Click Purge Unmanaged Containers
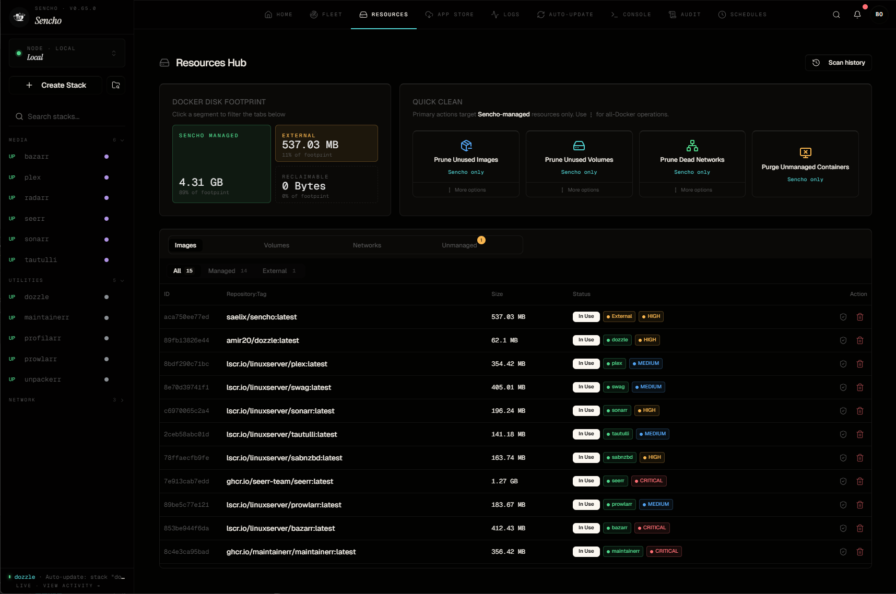Screen dimensions: 896x594 (805, 164)
